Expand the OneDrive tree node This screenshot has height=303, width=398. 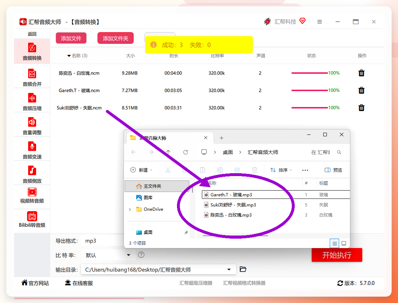click(x=130, y=209)
